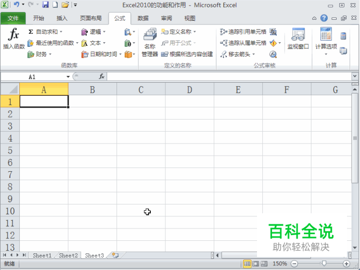Viewport: 360px width, 270px height.
Task: Expand the formula bar with the chevron
Action: pos(355,76)
